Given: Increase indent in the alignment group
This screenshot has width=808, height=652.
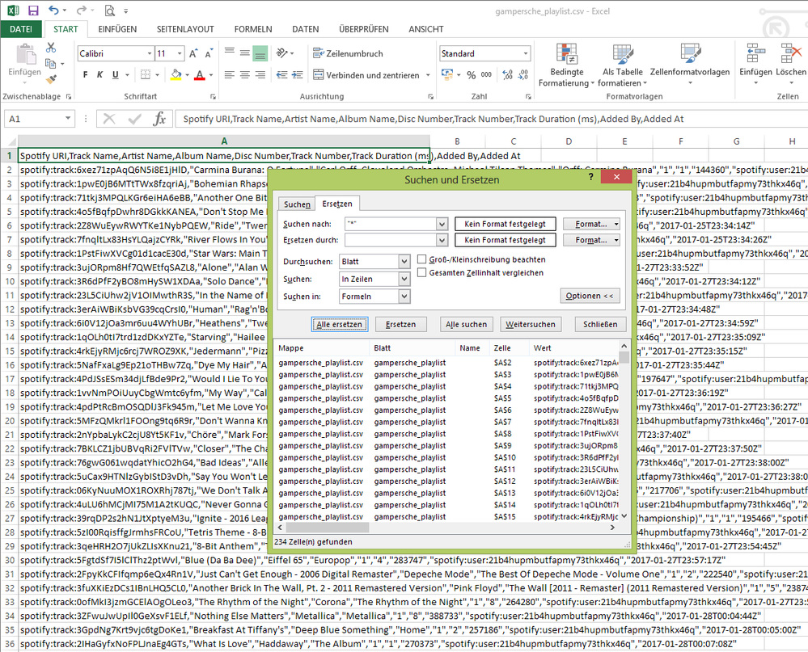Looking at the screenshot, I should coord(298,75).
